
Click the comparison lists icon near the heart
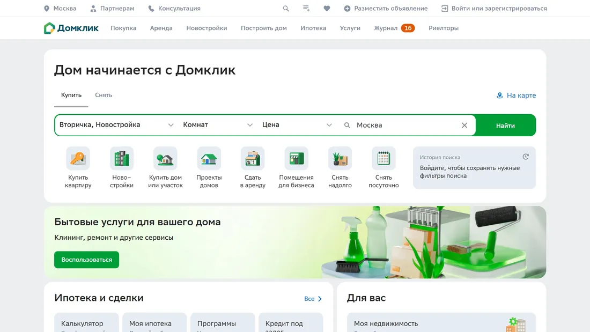point(307,9)
